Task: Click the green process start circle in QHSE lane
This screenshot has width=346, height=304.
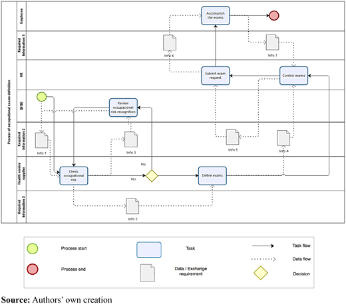Action: click(41, 97)
